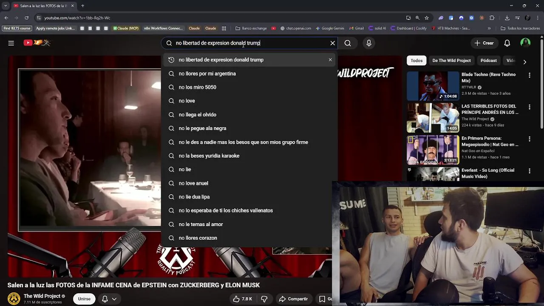The image size is (544, 306).
Task: Open the media control icon in the toolbar
Action: (x=517, y=18)
